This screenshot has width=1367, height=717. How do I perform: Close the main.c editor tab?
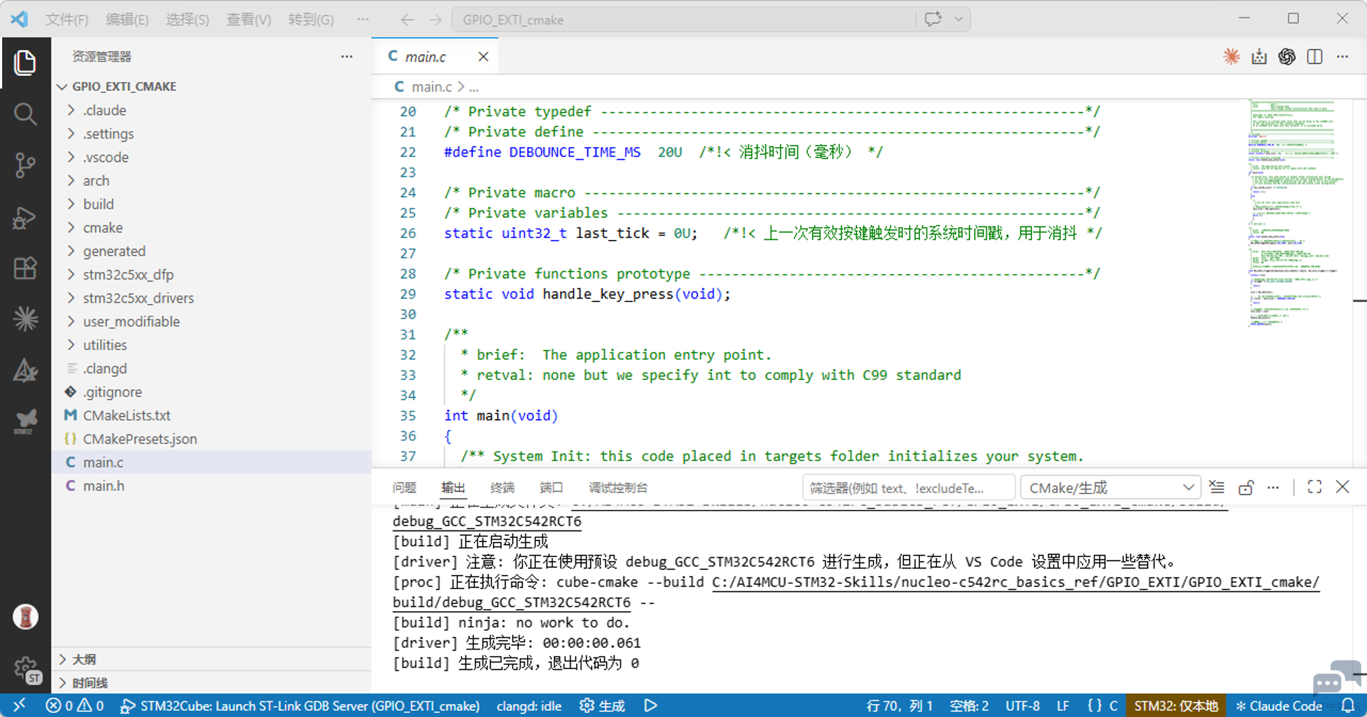[483, 57]
